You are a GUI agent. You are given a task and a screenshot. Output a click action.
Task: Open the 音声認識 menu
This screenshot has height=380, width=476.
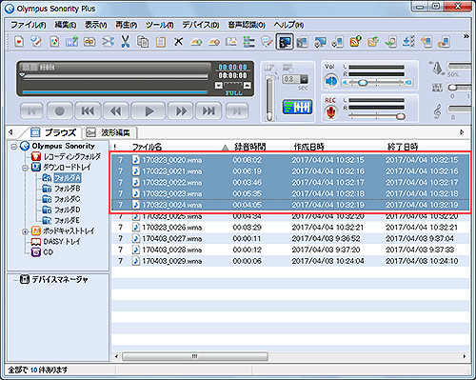247,25
